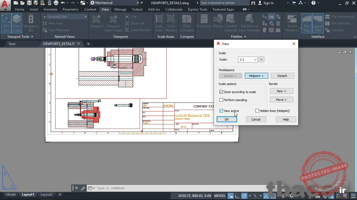The width and height of the screenshot is (357, 200).
Task: Open the Unsaved View dropdown
Action: point(65,17)
